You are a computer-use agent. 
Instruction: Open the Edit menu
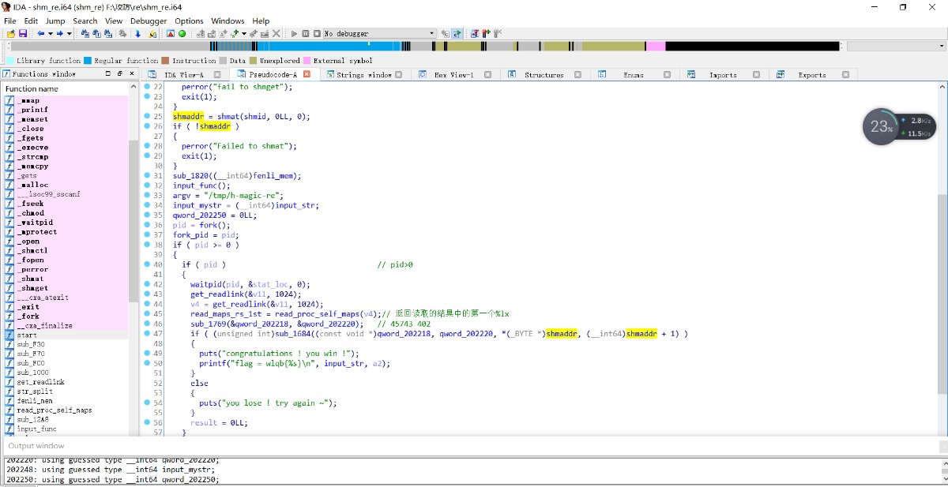pyautogui.click(x=31, y=21)
